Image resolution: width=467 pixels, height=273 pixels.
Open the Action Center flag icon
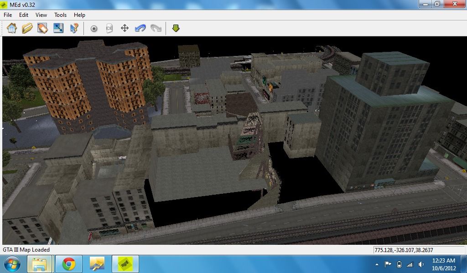click(x=388, y=264)
